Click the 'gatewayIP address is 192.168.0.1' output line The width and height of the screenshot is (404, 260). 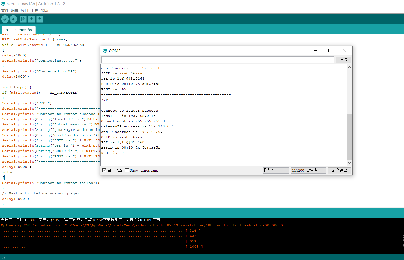138,126
